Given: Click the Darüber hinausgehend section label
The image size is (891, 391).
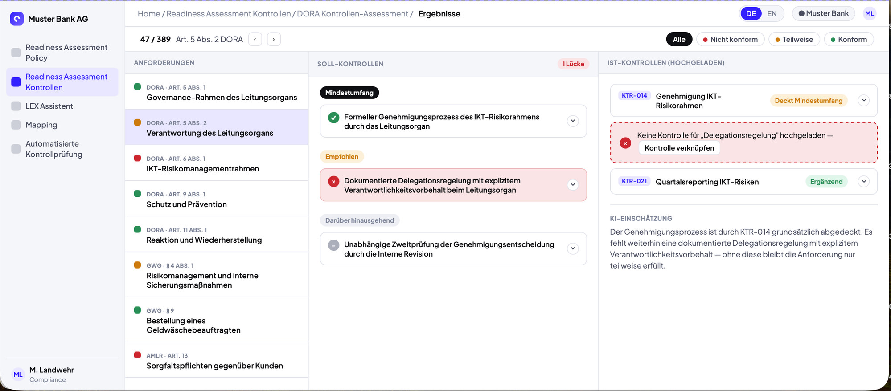Looking at the screenshot, I should [360, 220].
